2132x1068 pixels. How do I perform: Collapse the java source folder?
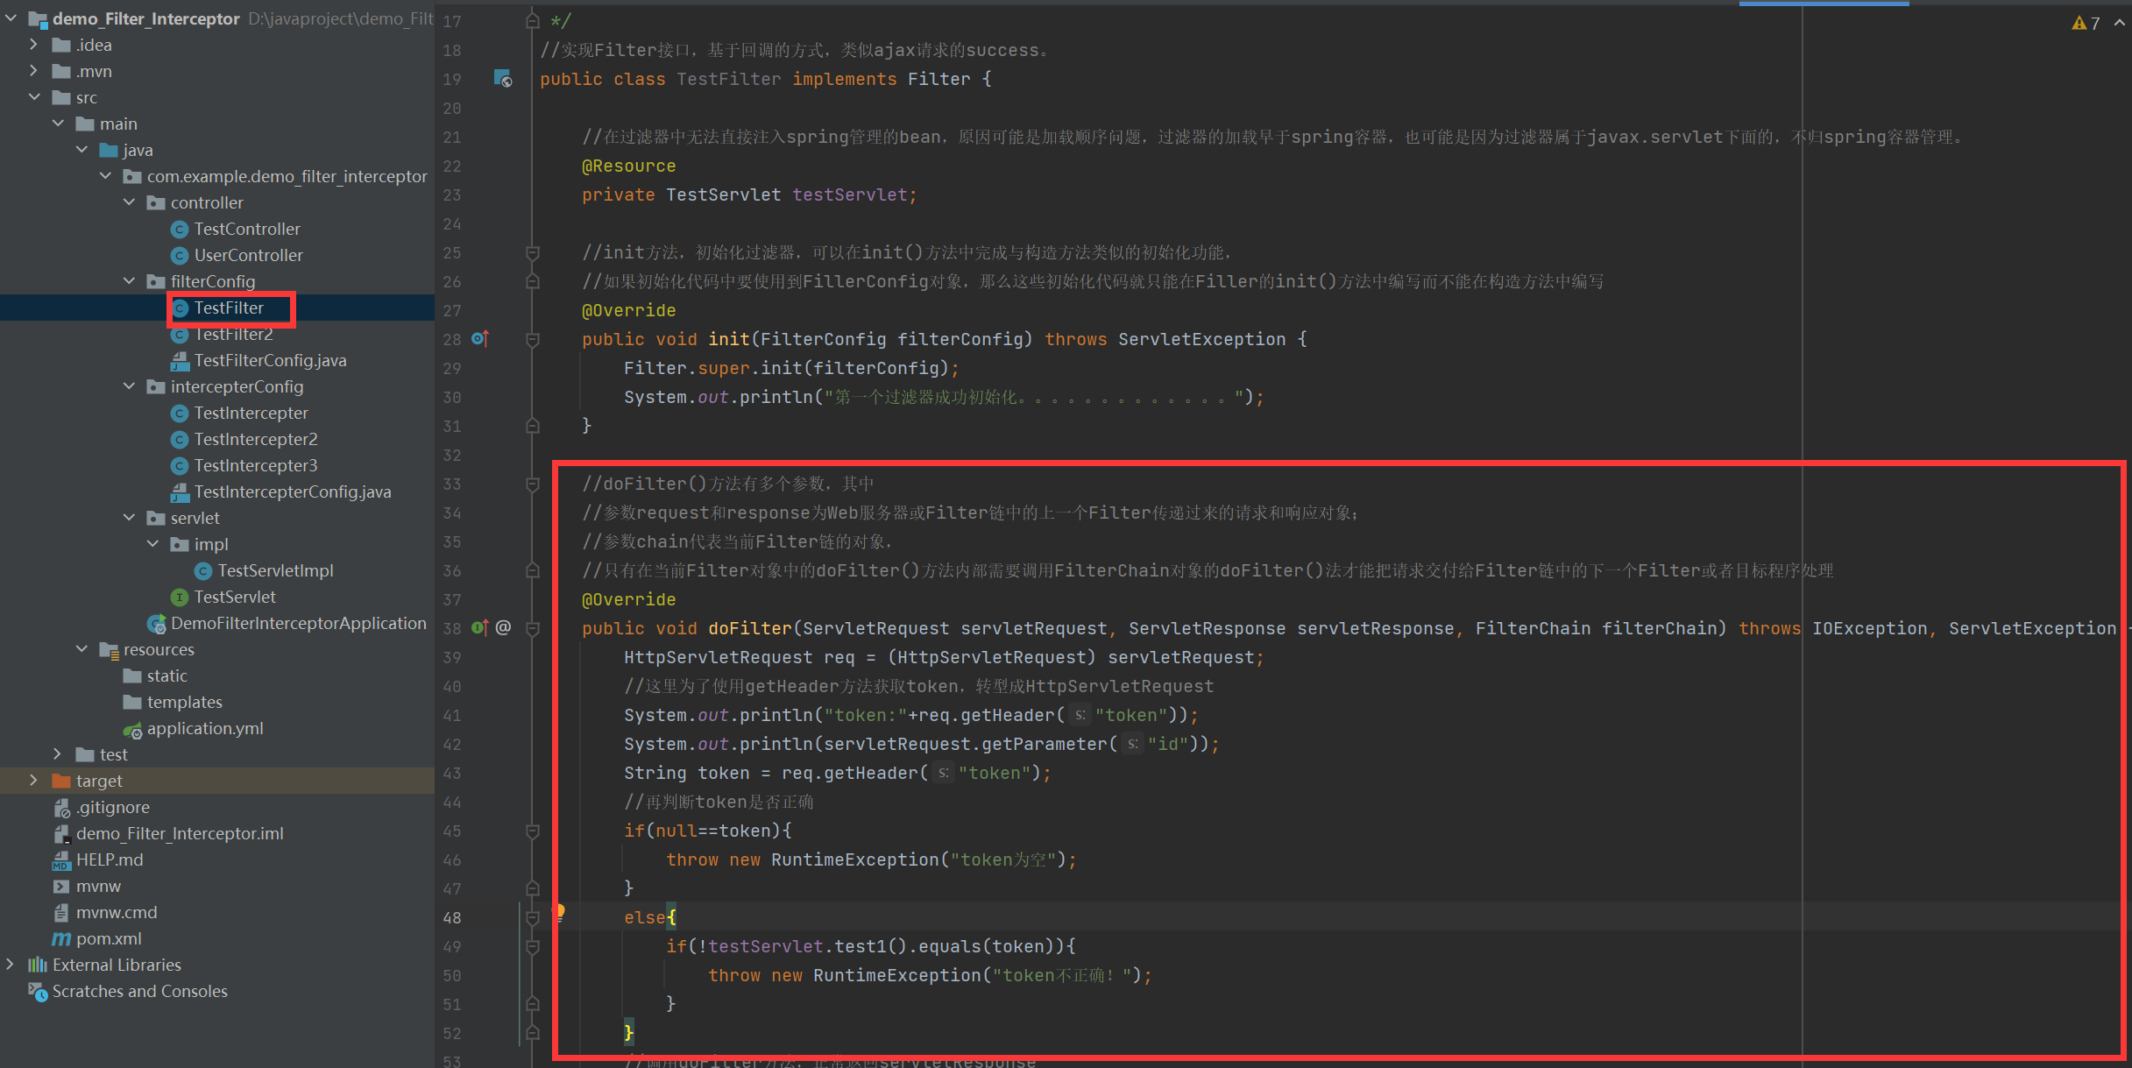tap(81, 149)
